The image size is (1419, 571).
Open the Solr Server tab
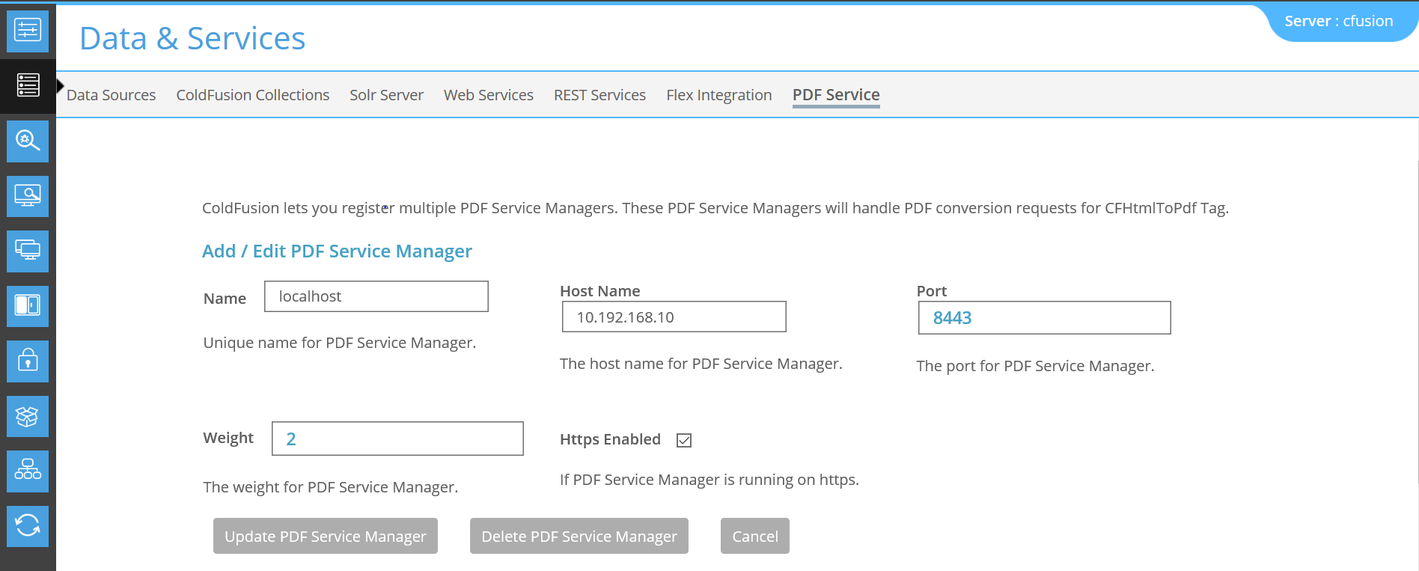click(x=386, y=95)
